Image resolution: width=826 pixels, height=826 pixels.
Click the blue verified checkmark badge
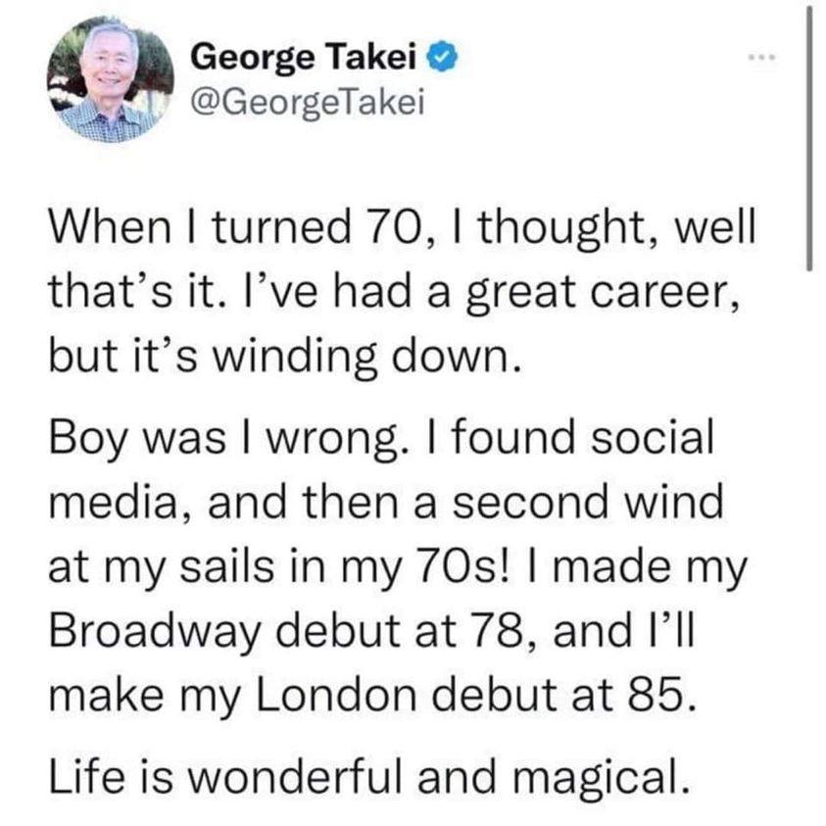click(x=441, y=60)
